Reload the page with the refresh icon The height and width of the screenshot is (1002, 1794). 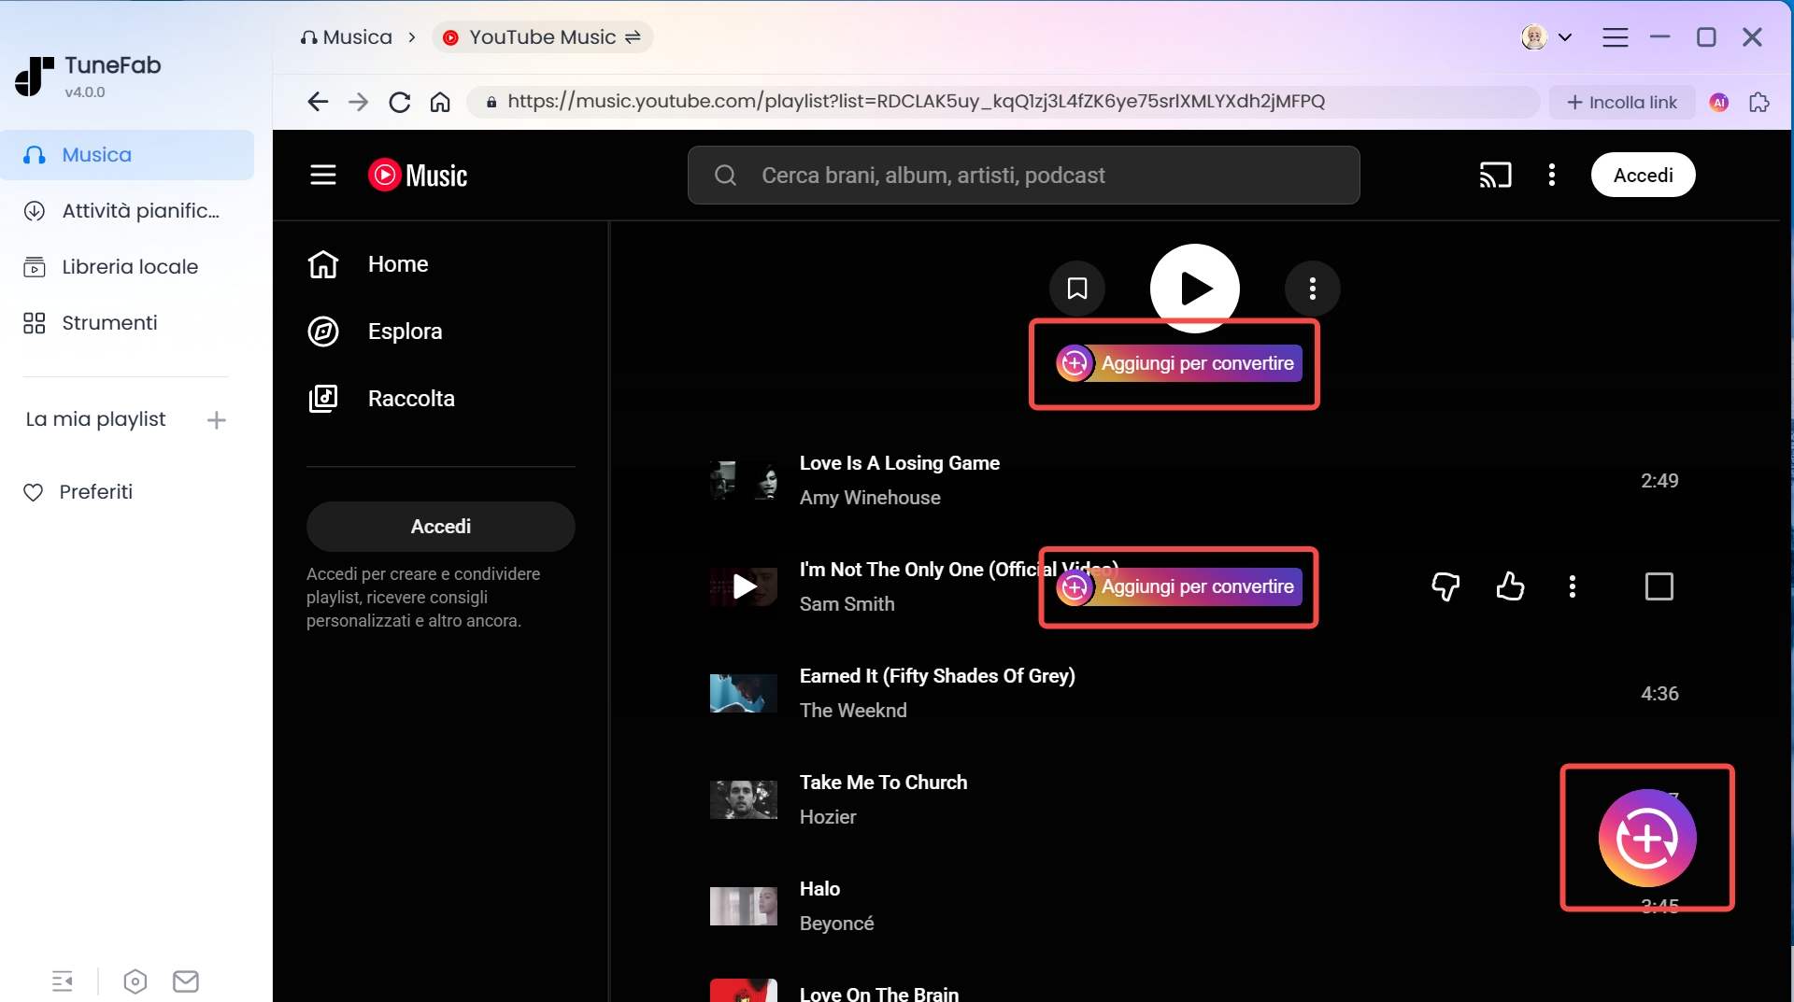coord(399,102)
